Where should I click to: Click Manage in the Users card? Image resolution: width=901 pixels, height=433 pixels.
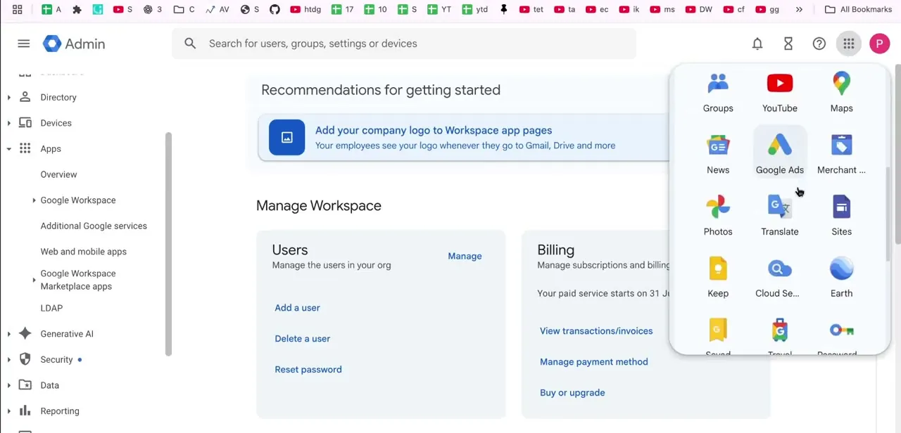pos(465,256)
